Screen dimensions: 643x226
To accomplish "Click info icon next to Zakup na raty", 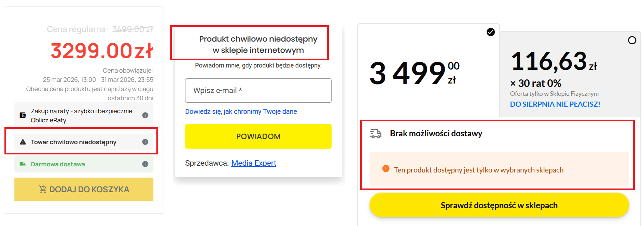I will [x=145, y=115].
